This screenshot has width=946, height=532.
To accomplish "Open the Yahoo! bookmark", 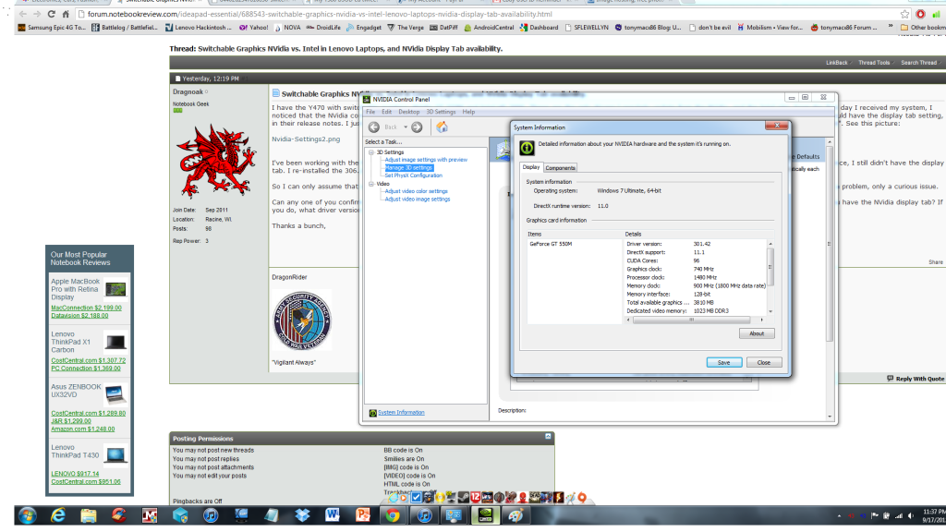I will 254,27.
